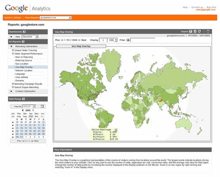Select week row starting with 2

point(13,125)
